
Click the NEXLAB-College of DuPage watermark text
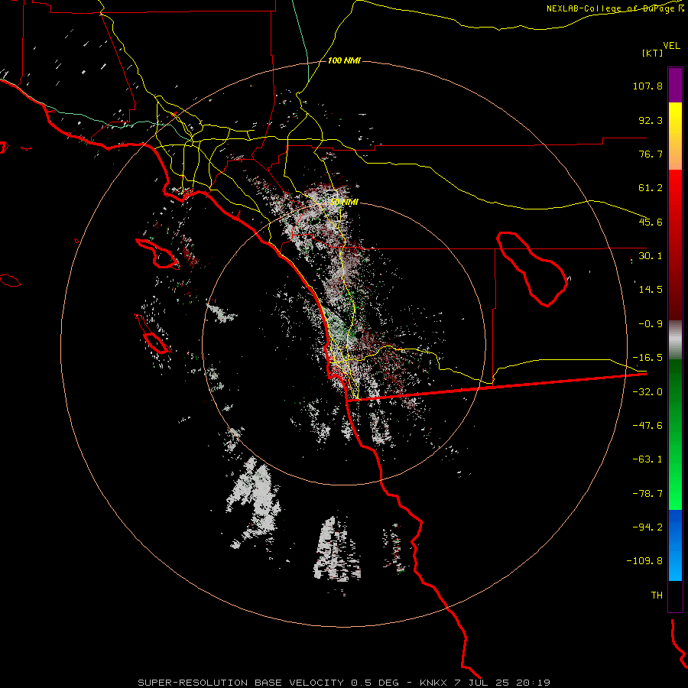tap(615, 8)
